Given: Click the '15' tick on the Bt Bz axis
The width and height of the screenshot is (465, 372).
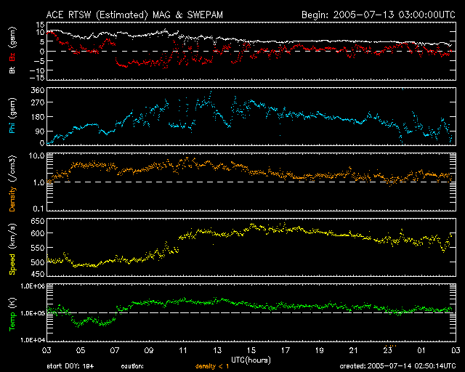Looking at the screenshot, I should [41, 25].
